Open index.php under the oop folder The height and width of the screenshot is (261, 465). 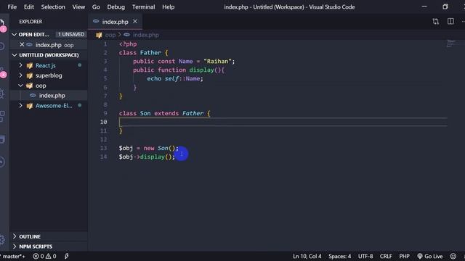pos(52,95)
